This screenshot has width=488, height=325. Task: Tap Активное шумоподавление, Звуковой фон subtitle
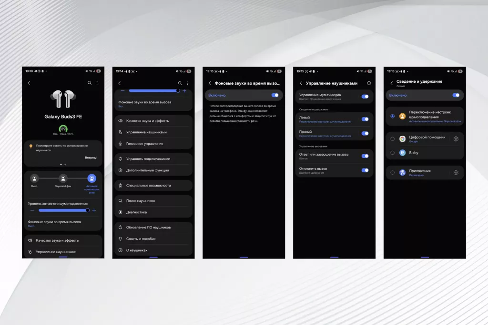point(435,121)
